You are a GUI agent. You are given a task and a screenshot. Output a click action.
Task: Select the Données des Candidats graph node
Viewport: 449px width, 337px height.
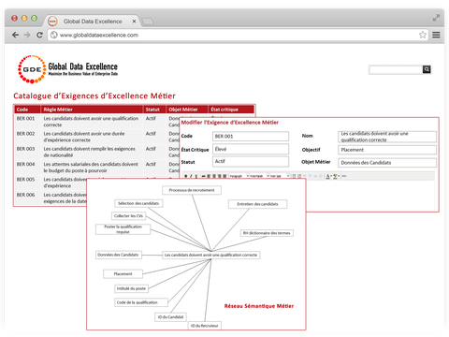(118, 255)
